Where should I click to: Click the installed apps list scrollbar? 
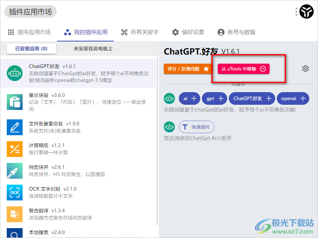pyautogui.click(x=157, y=141)
